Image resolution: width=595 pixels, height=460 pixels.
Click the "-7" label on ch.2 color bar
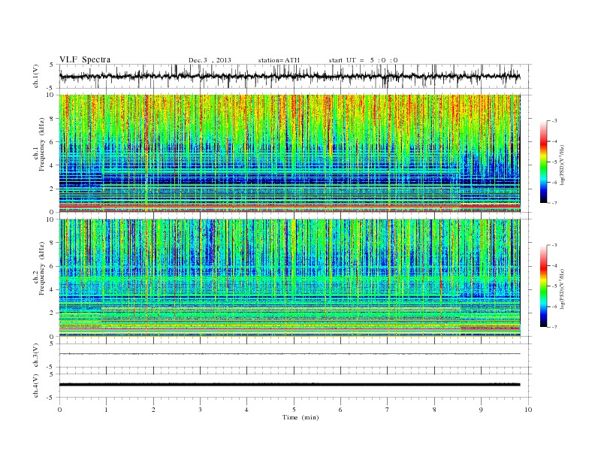pyautogui.click(x=554, y=327)
